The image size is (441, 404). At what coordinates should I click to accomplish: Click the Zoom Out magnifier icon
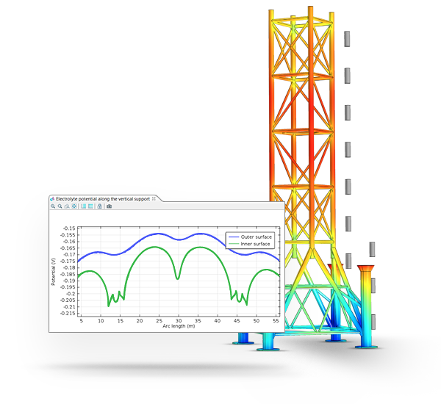(x=60, y=206)
